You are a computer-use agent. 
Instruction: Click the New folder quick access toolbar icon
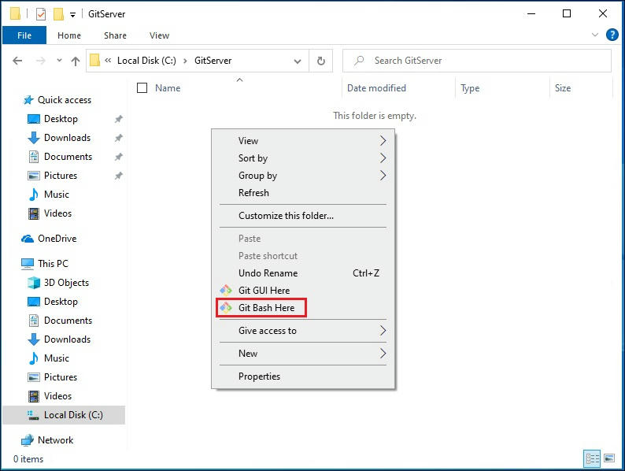point(58,14)
